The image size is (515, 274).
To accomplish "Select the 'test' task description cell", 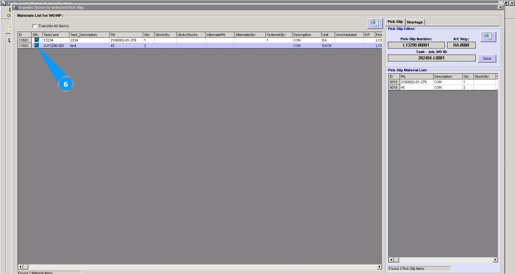I will [x=89, y=46].
